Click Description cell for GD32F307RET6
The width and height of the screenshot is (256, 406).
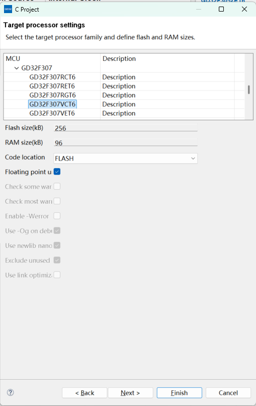(119, 86)
